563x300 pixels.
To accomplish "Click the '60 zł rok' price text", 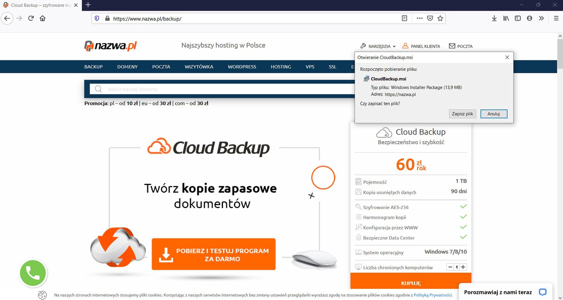I will point(411,164).
